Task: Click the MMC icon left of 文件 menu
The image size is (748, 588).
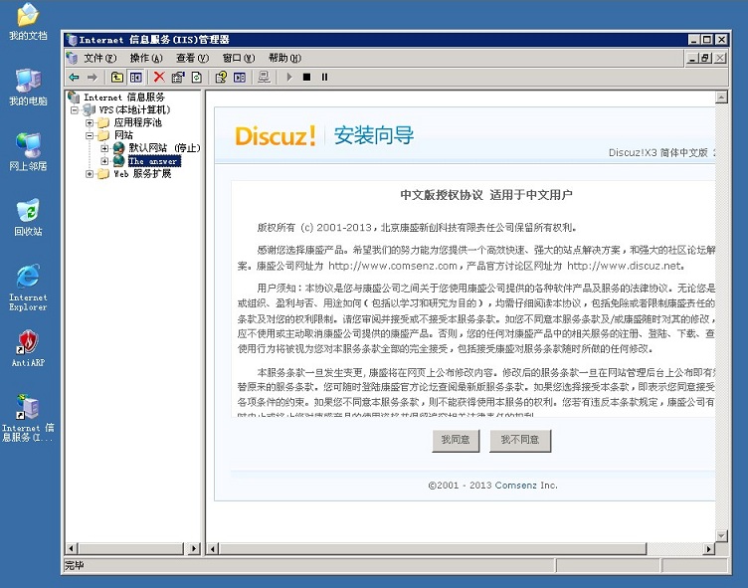Action: tap(73, 59)
